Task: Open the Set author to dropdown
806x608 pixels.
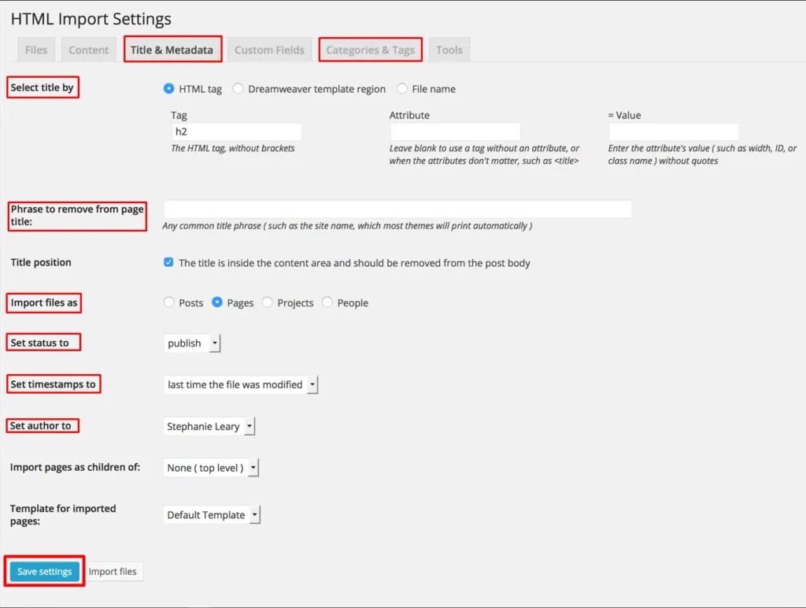Action: point(209,426)
